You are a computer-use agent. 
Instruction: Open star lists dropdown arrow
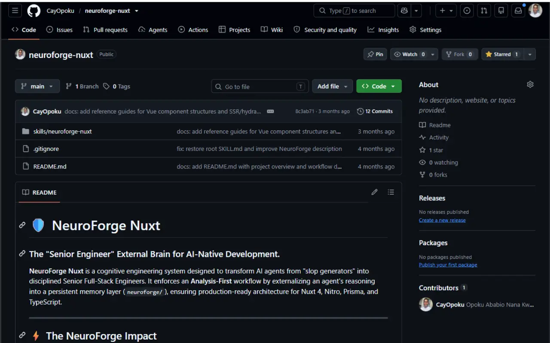click(530, 54)
